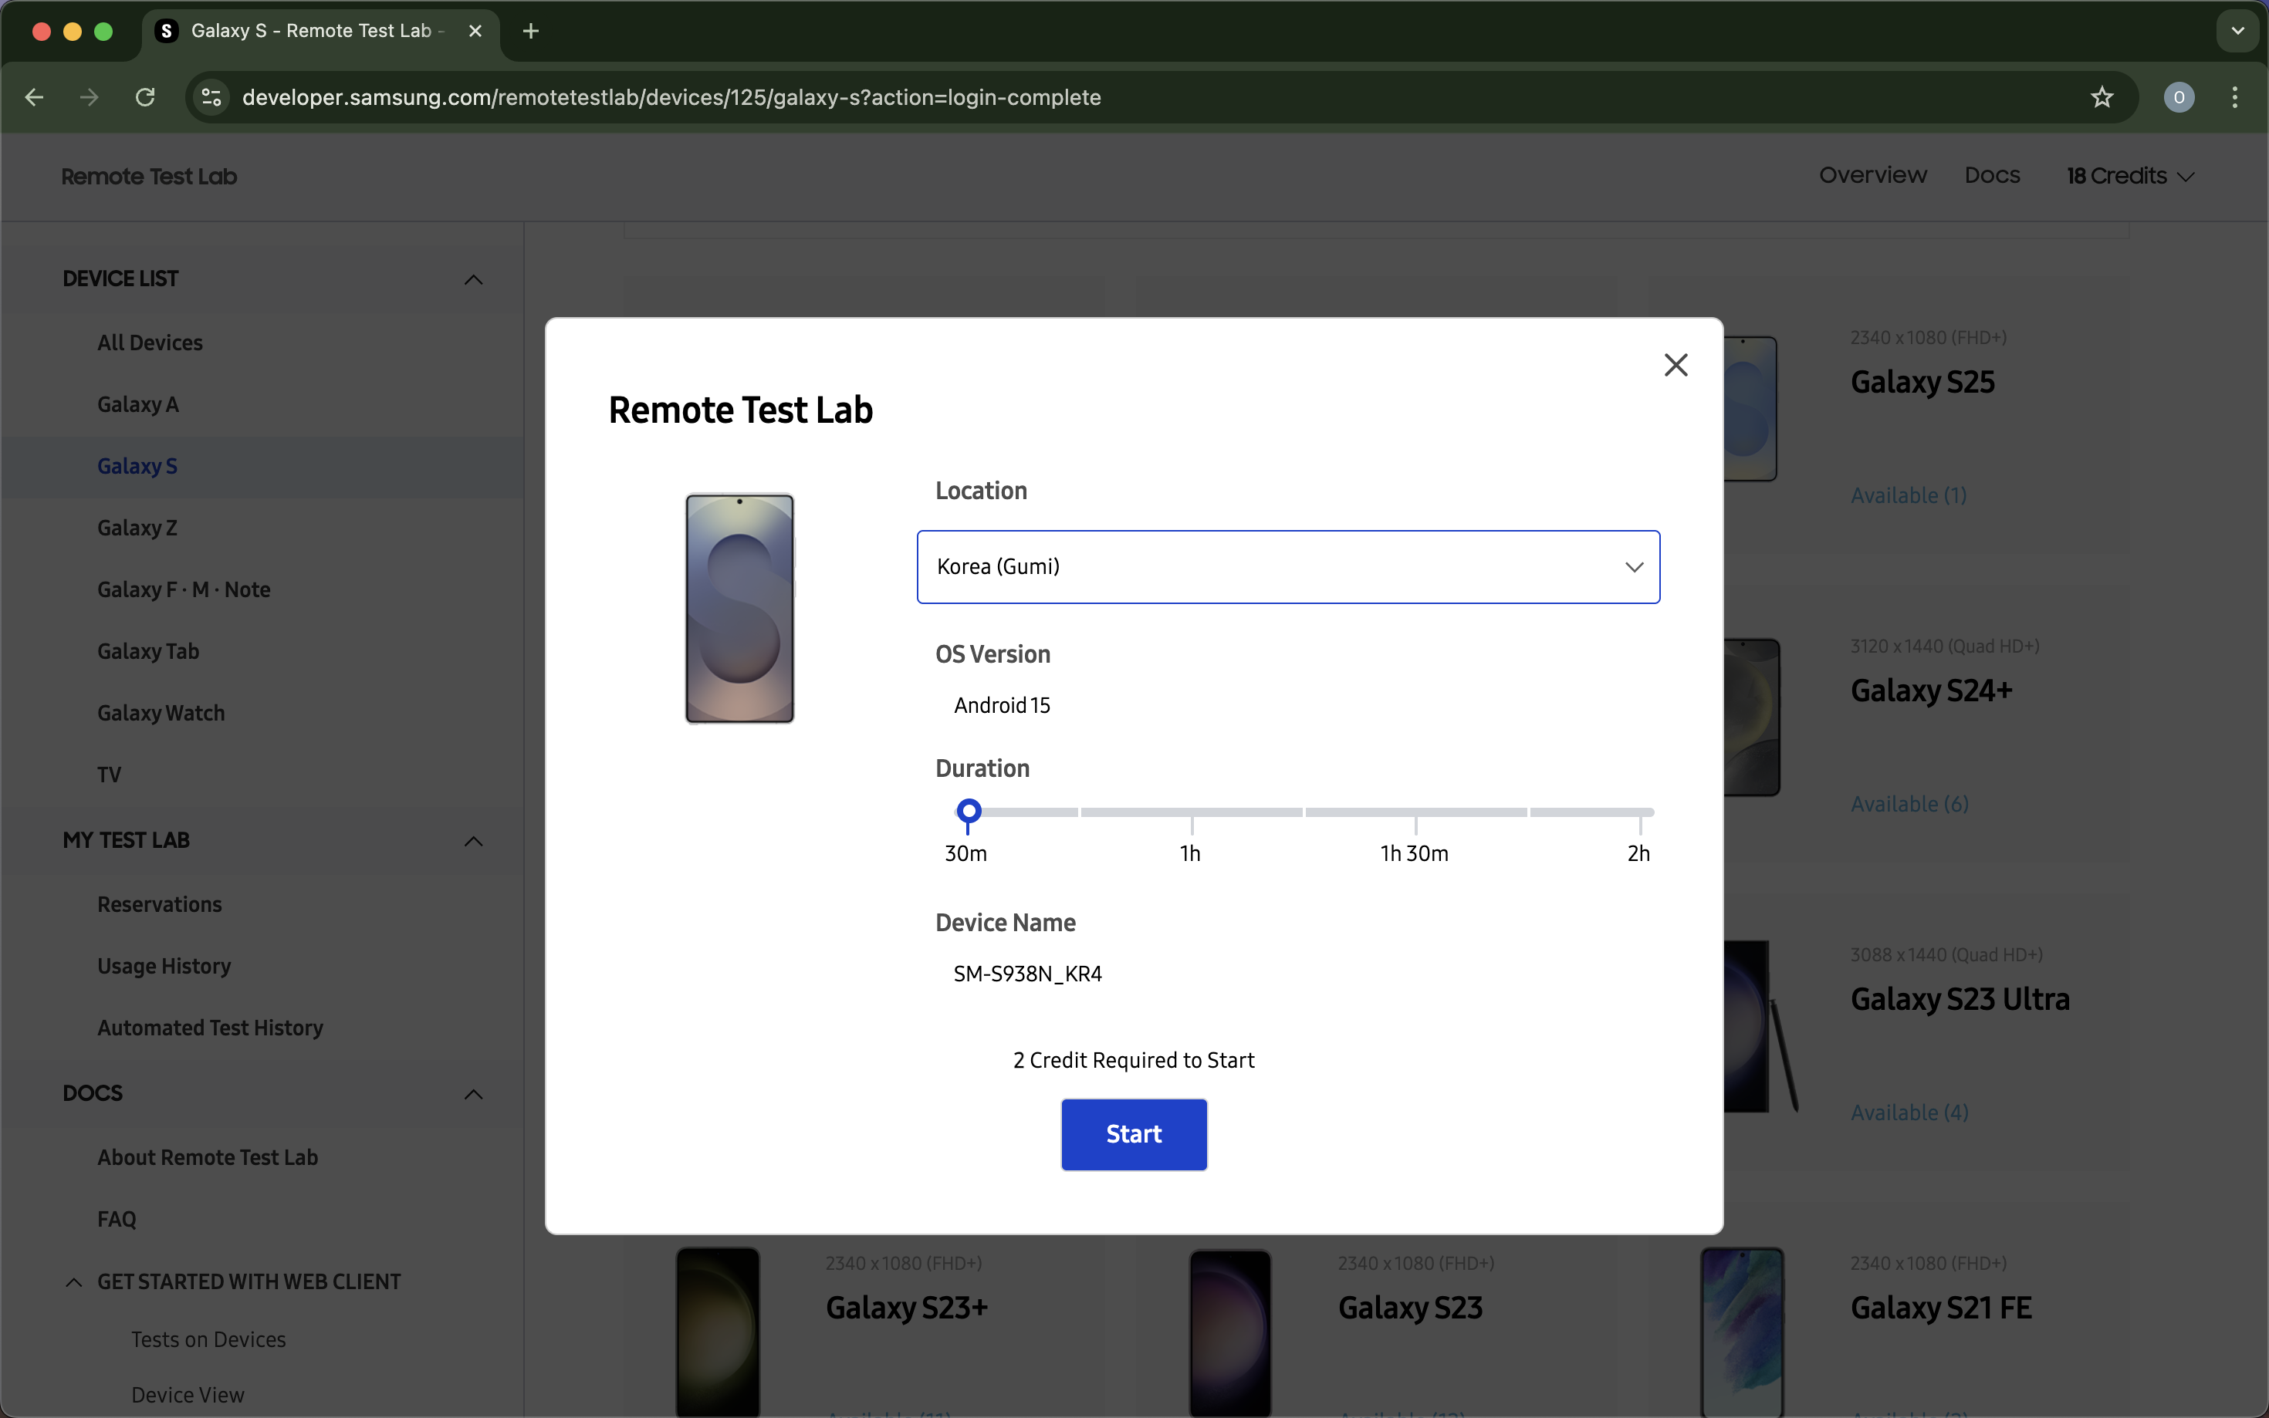
Task: Click the Galaxy S23+ card title
Action: pyautogui.click(x=906, y=1308)
